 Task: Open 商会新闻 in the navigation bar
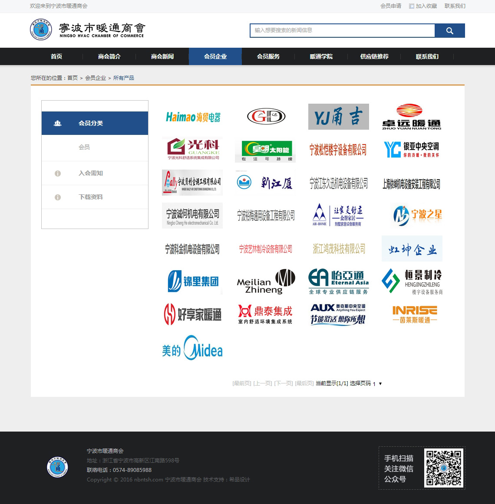coord(162,56)
